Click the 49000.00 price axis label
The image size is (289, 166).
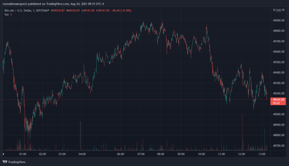tap(279, 114)
